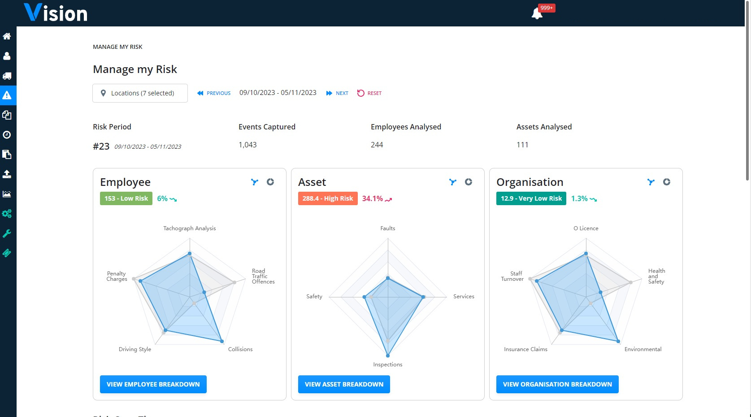Open the area chart sidebar icon
Screen dimensions: 751x417
(7, 194)
